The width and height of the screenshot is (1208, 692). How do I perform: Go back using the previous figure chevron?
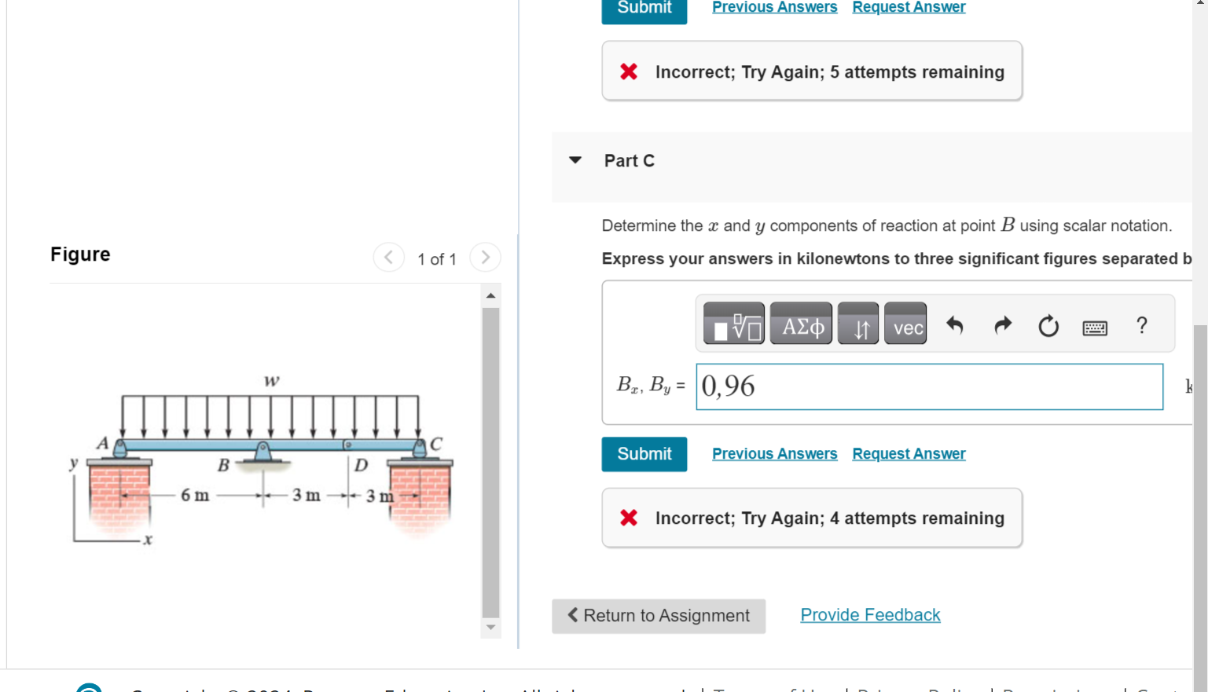coord(389,257)
